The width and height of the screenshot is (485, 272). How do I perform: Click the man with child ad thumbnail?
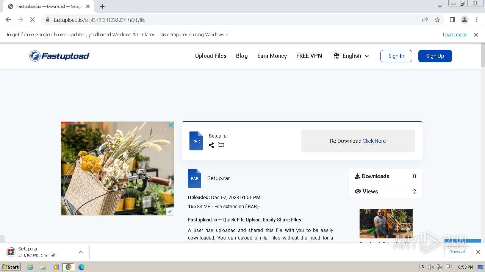pyautogui.click(x=386, y=224)
